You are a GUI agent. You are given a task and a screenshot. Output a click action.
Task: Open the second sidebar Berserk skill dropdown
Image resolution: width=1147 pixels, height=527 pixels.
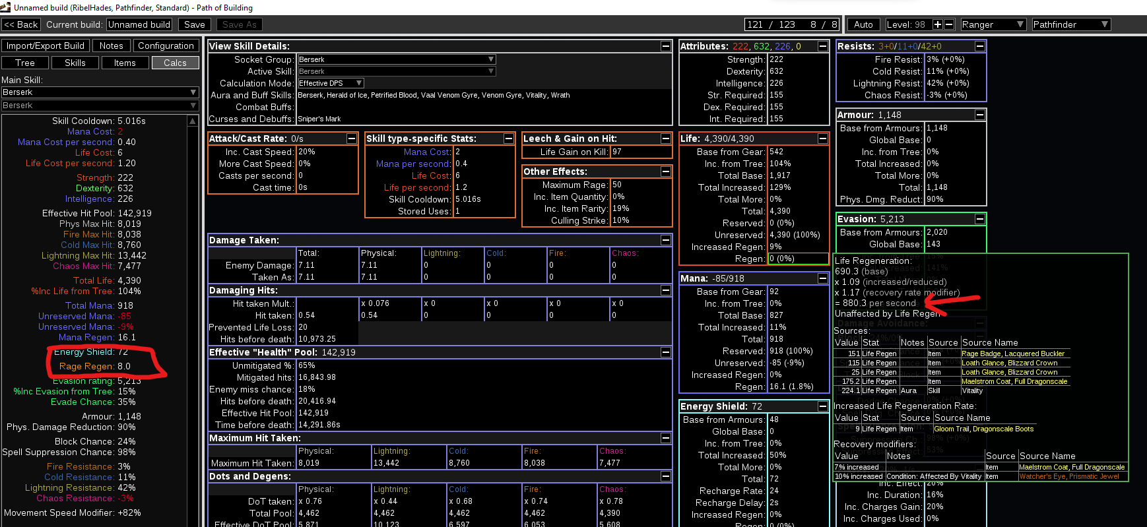coord(100,106)
